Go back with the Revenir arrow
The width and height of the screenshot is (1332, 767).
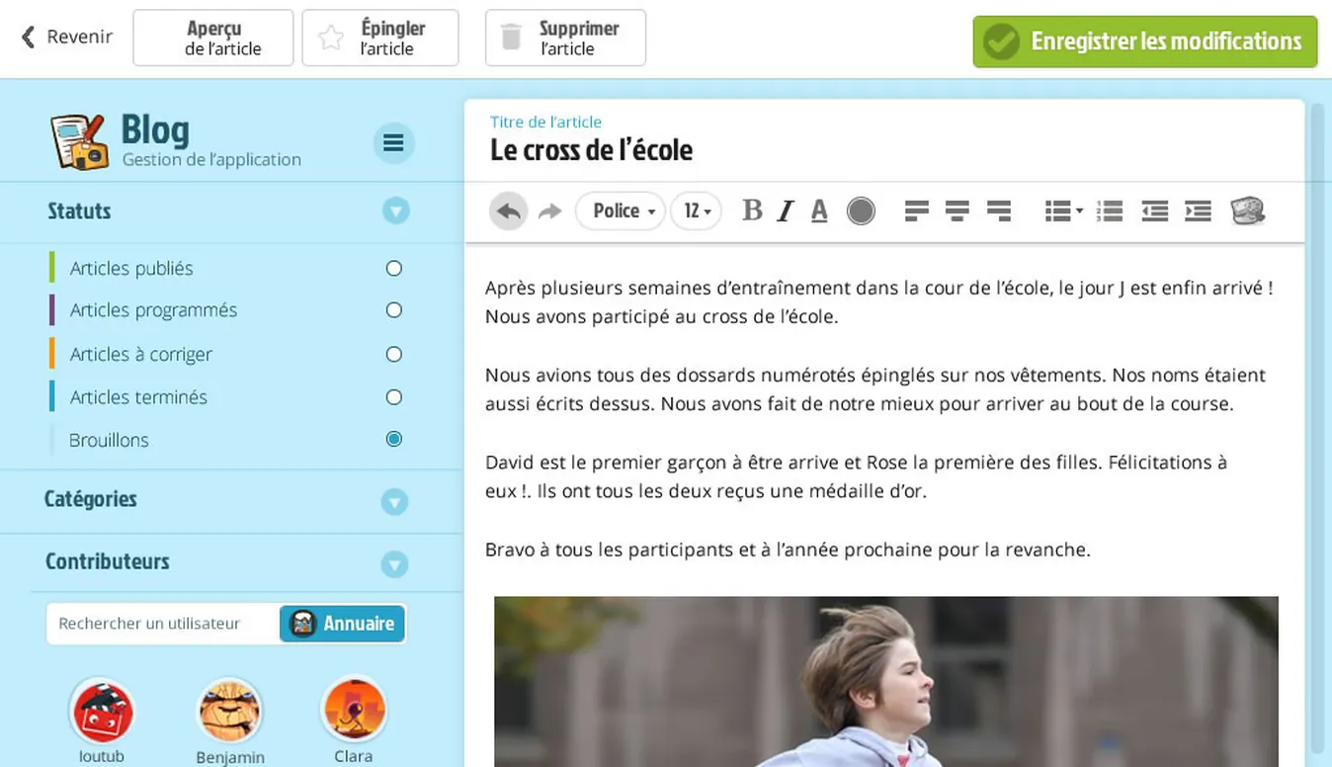coord(66,38)
